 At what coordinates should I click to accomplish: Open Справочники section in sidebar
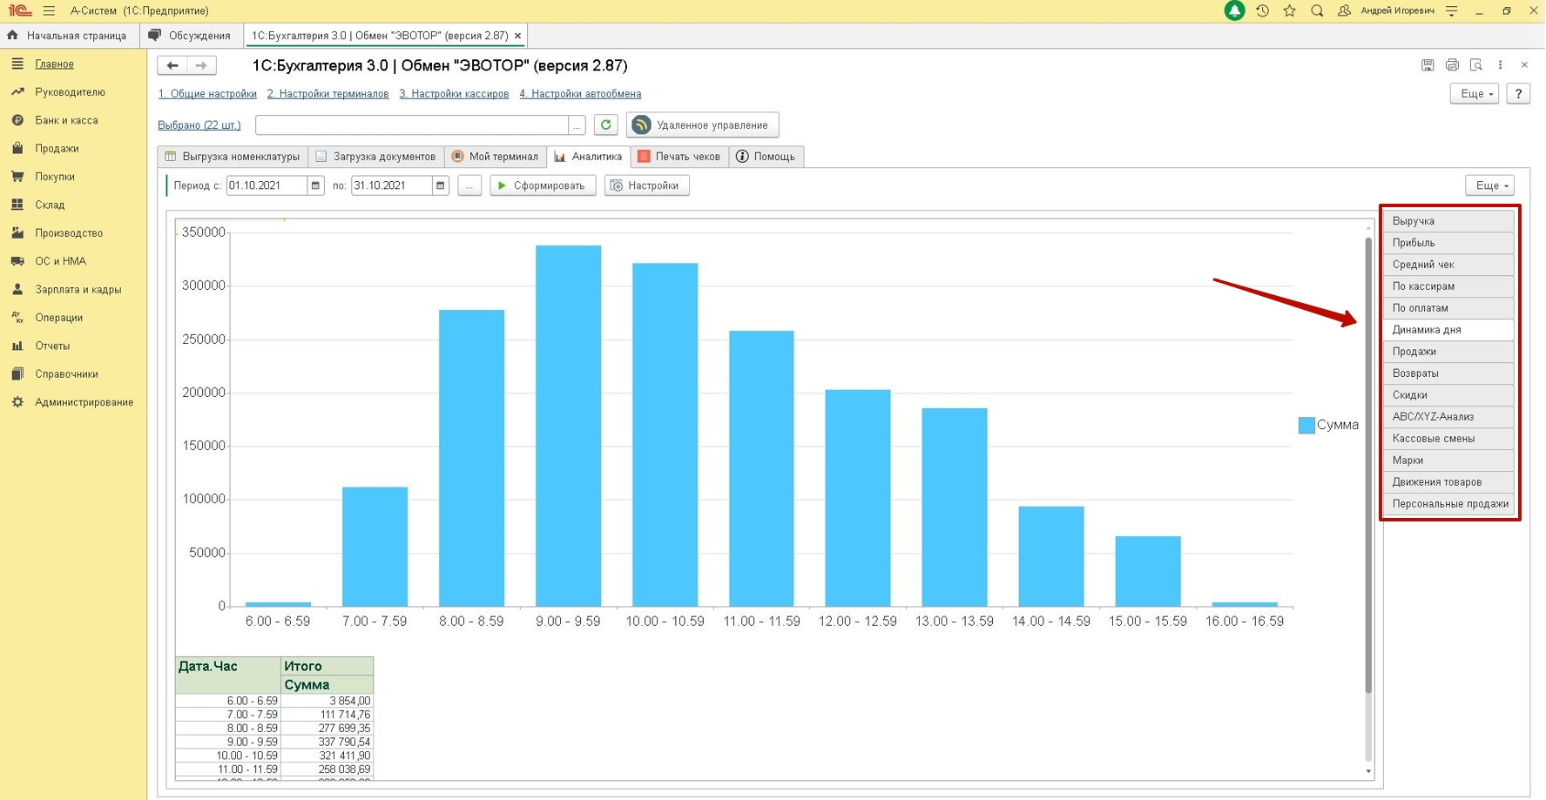(x=66, y=374)
